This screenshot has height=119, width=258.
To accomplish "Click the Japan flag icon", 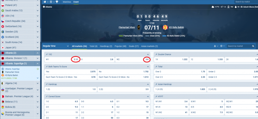I will [x=3, y=48].
